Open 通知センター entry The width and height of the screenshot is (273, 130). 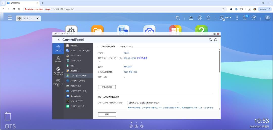click(79, 71)
